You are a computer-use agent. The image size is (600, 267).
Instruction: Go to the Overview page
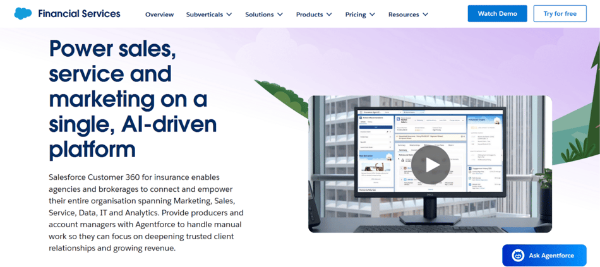click(160, 15)
